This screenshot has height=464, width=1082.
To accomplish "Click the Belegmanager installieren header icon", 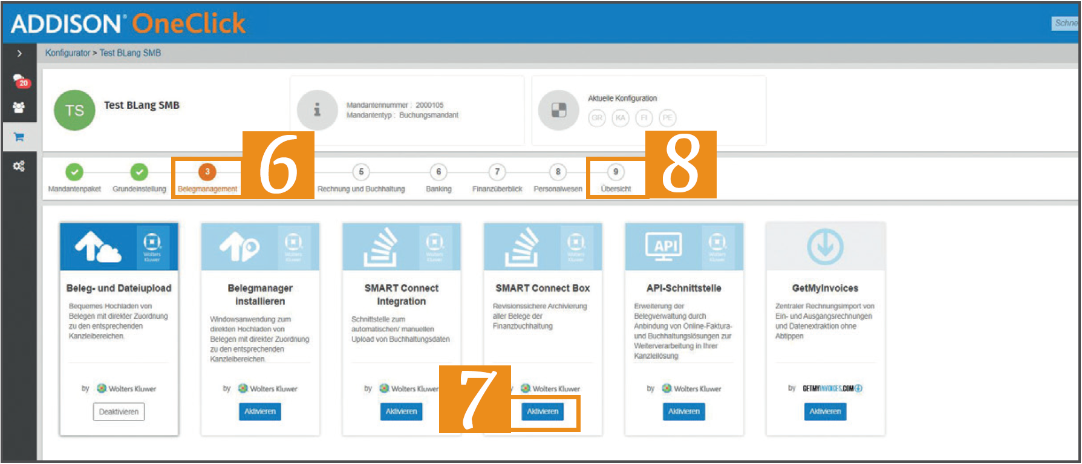I will click(240, 247).
